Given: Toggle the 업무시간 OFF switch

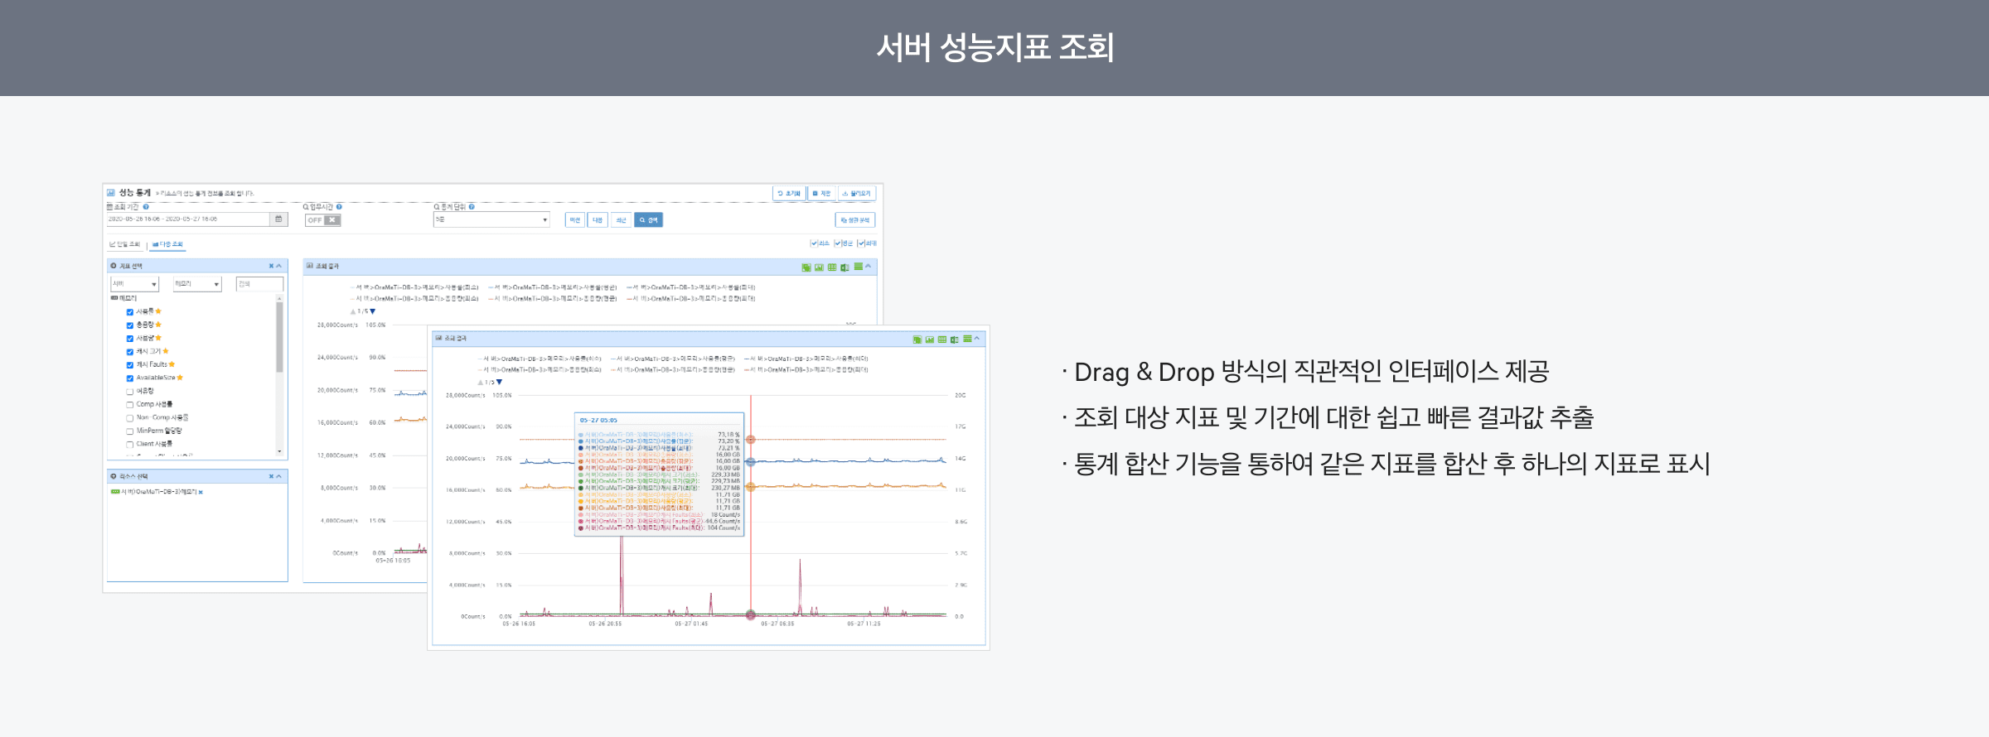Looking at the screenshot, I should [x=322, y=220].
